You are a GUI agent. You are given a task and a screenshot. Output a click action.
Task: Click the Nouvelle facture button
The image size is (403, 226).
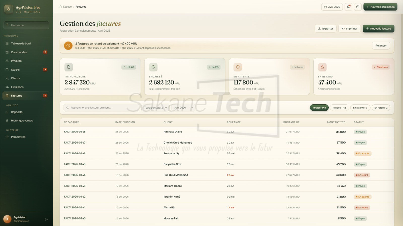coord(378,29)
